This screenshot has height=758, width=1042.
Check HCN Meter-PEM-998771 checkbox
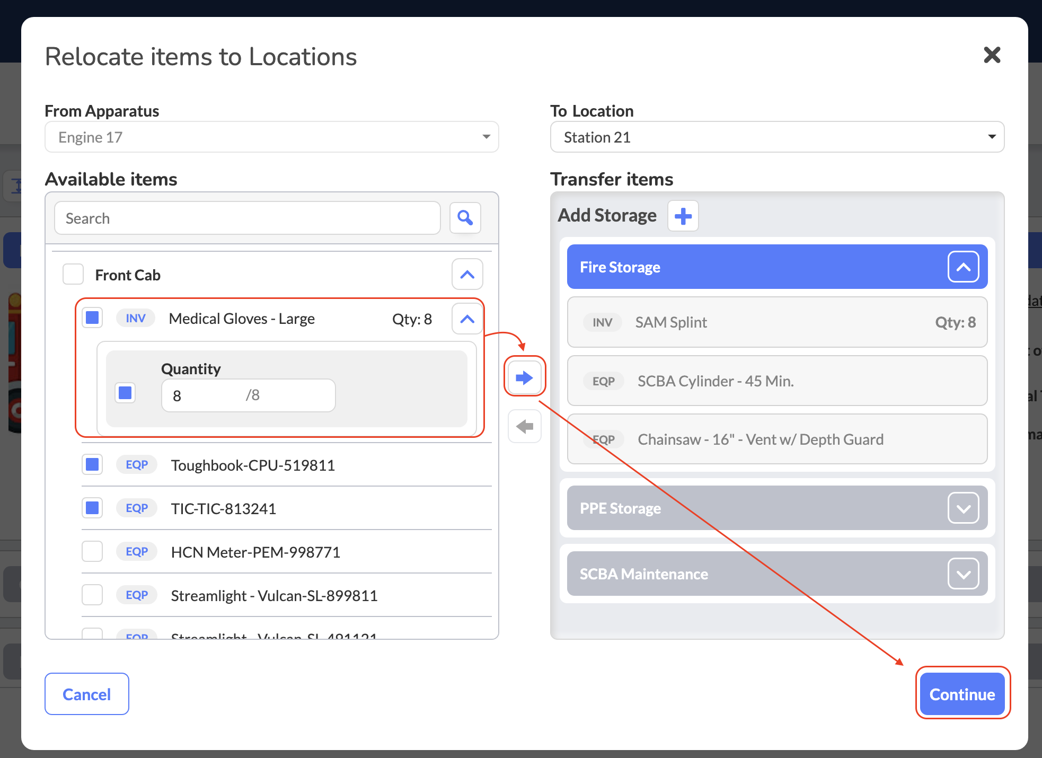coord(92,552)
